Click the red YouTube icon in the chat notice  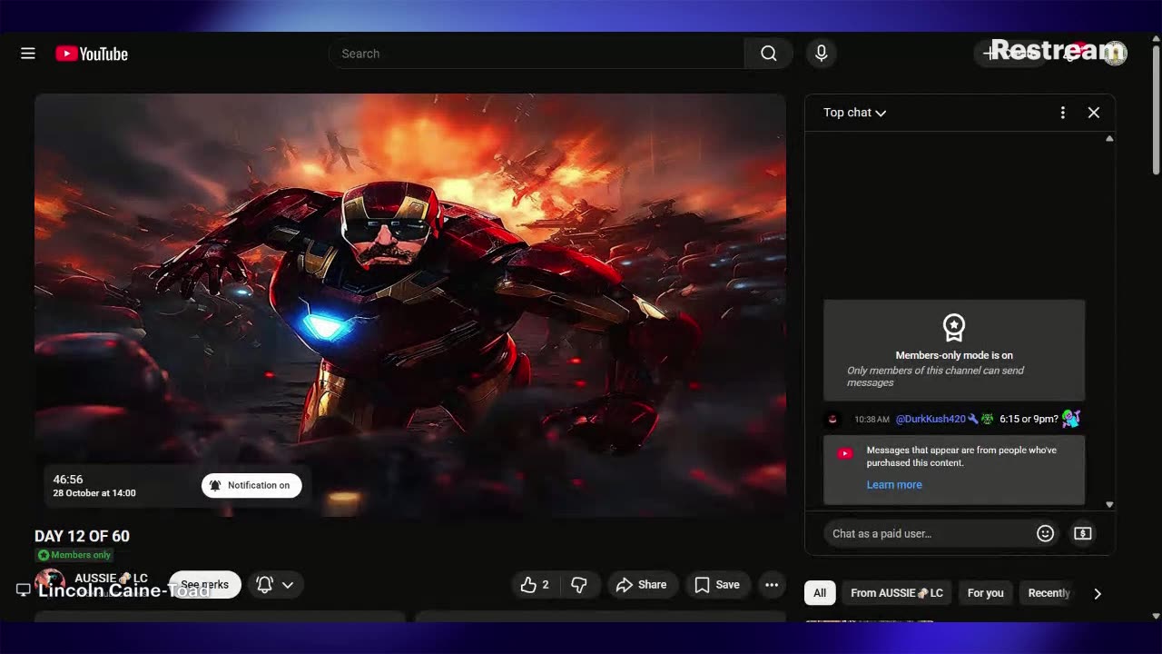[845, 453]
